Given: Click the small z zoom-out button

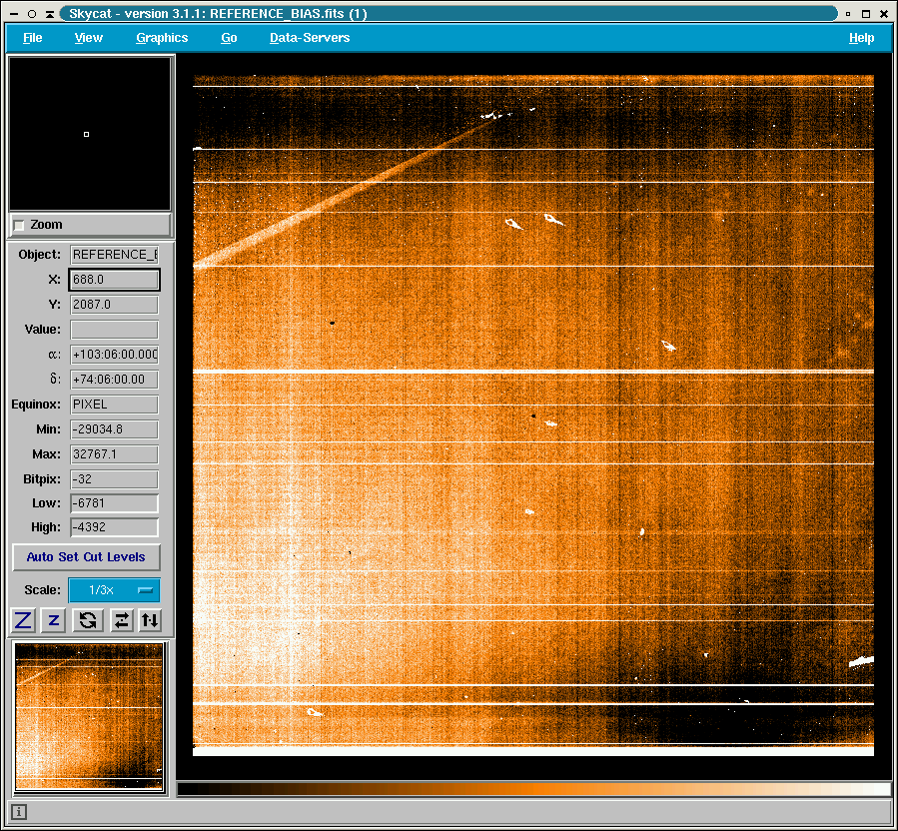Looking at the screenshot, I should tap(54, 620).
